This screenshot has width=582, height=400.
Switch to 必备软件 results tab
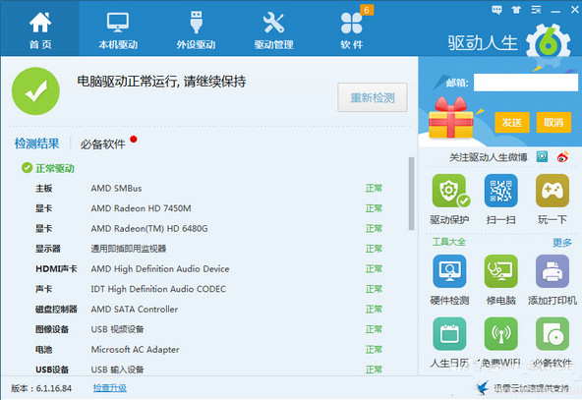[103, 143]
